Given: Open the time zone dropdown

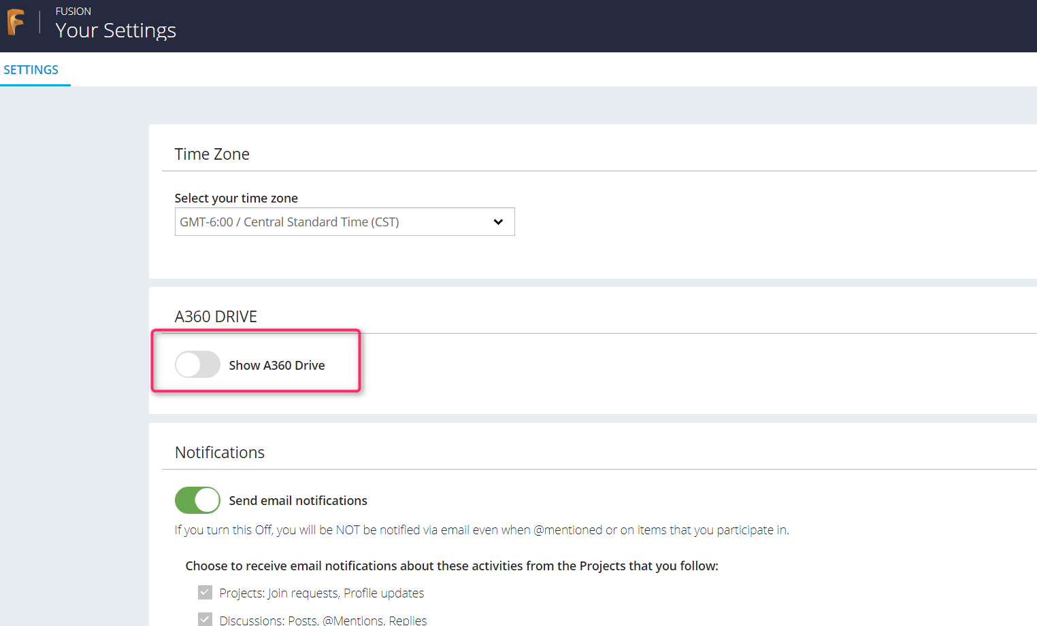Looking at the screenshot, I should [x=344, y=222].
